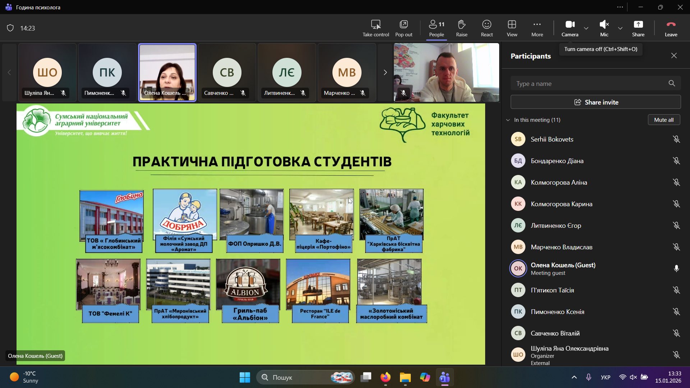Collapse the 'In this meeting (11)' section
The height and width of the screenshot is (388, 690).
pos(508,120)
